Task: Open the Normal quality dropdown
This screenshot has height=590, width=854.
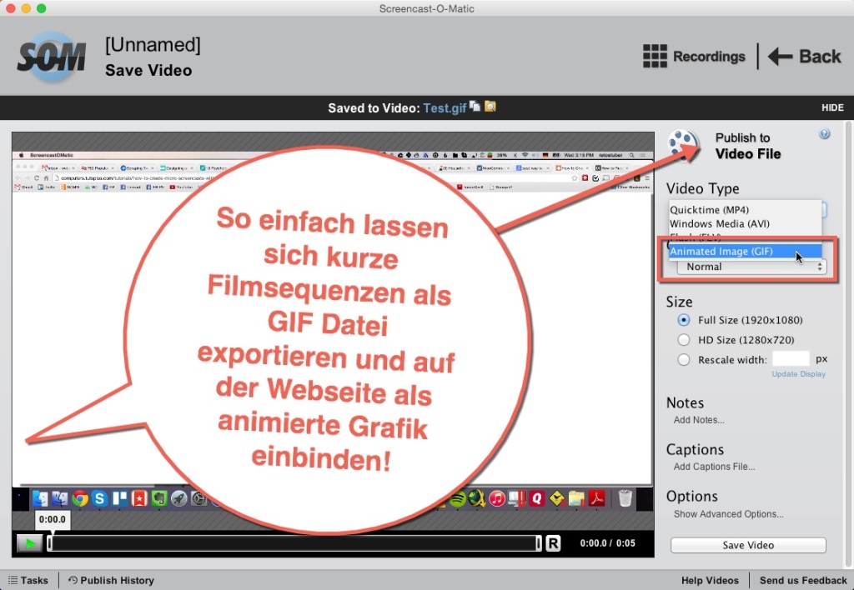Action: (x=751, y=267)
